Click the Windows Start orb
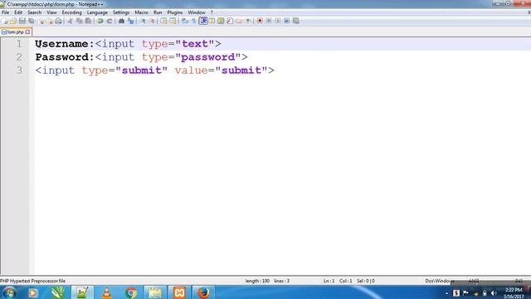Image resolution: width=531 pixels, height=299 pixels. tap(9, 292)
